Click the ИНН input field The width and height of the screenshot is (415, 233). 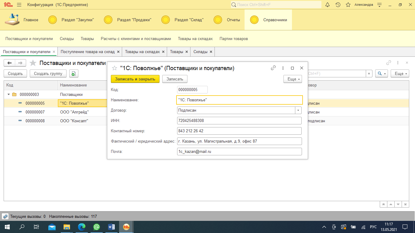pos(239,120)
